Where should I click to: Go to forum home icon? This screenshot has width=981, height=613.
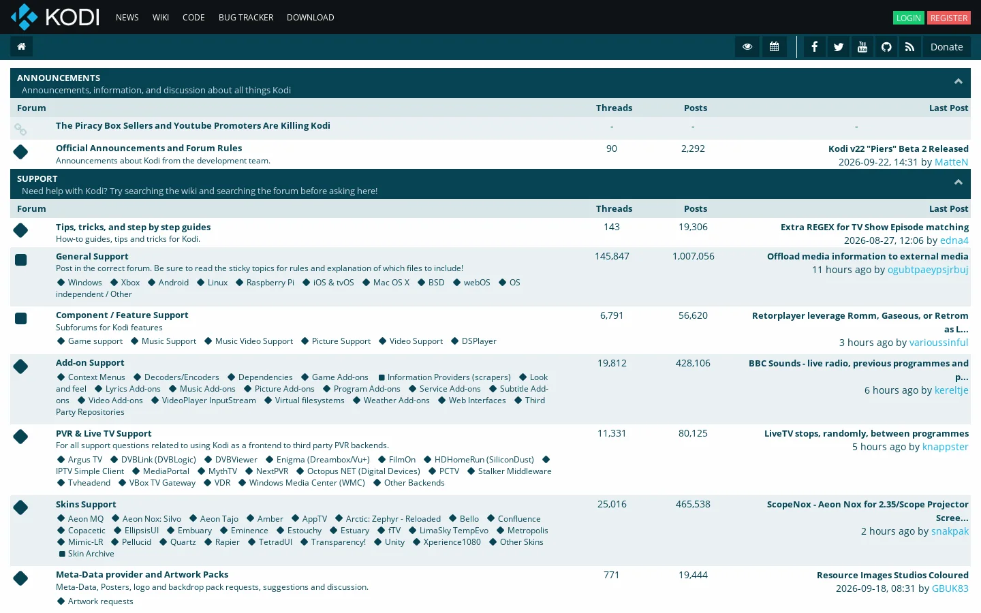[21, 46]
